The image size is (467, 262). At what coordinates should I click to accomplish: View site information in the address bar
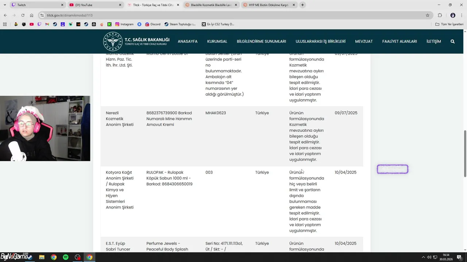pos(42,15)
